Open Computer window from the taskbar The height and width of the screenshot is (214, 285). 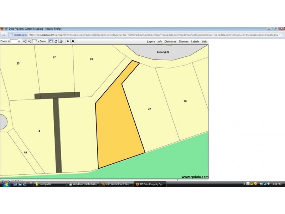point(50,184)
